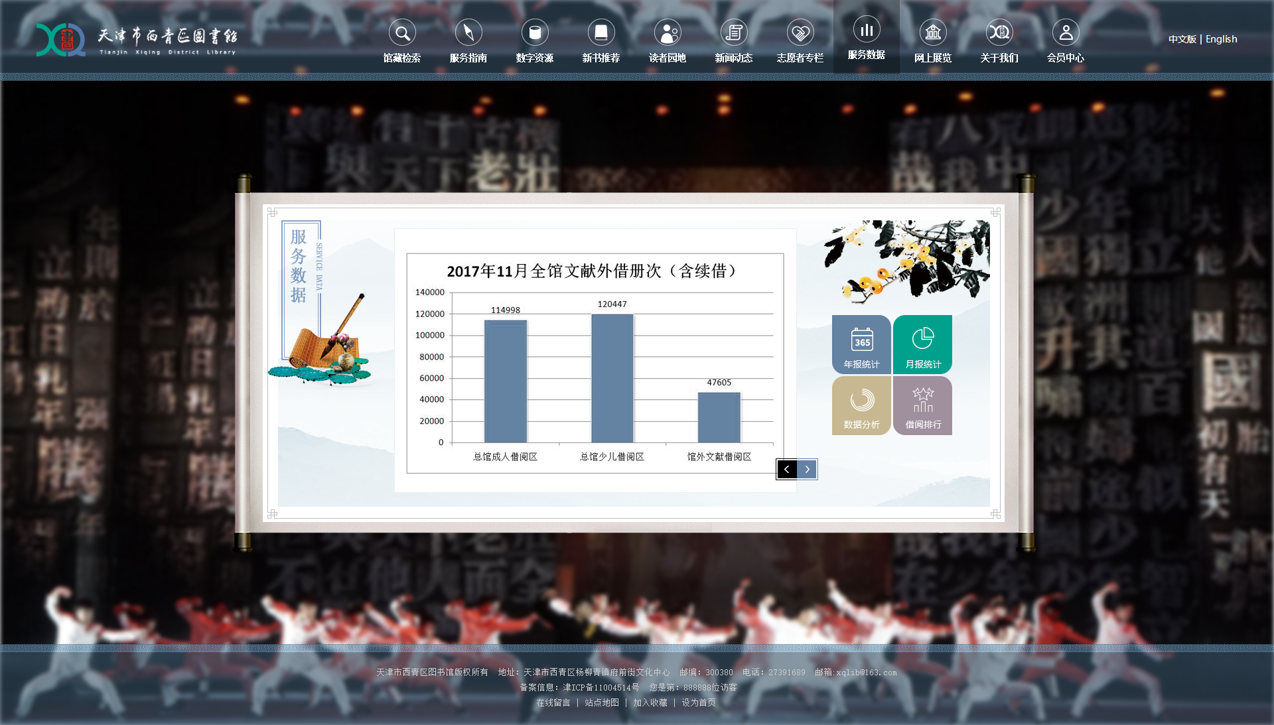Viewport: 1274px width, 725px height.
Task: Open the 借阅排行 ranking tile
Action: [x=923, y=405]
